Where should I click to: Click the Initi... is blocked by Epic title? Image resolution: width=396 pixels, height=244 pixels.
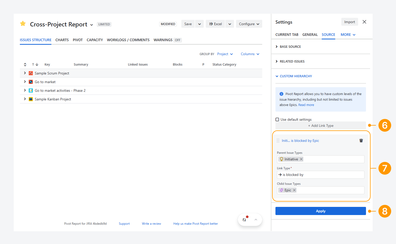point(300,141)
